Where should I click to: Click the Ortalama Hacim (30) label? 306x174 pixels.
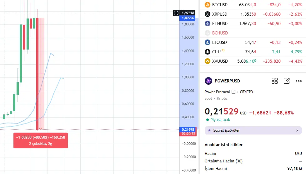coord(224,161)
